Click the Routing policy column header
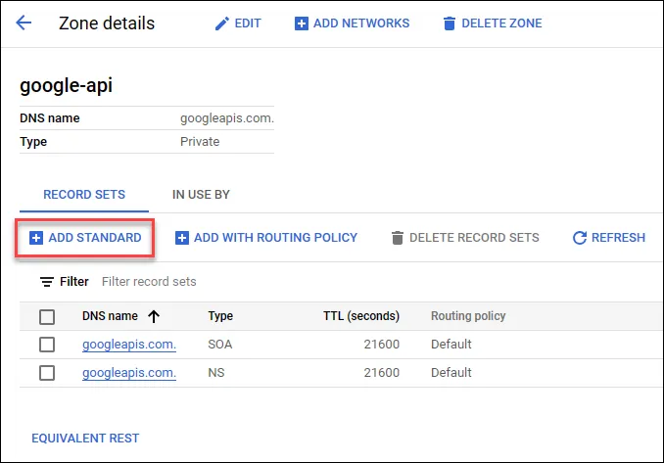 (x=468, y=316)
